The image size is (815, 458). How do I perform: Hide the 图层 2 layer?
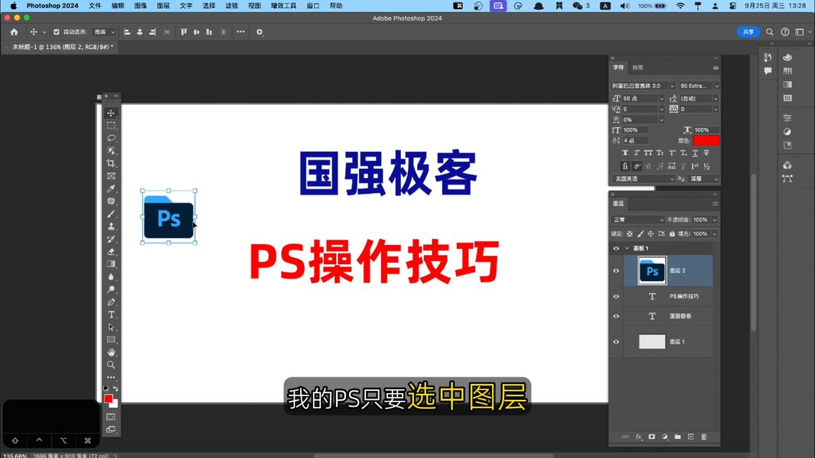coord(616,270)
